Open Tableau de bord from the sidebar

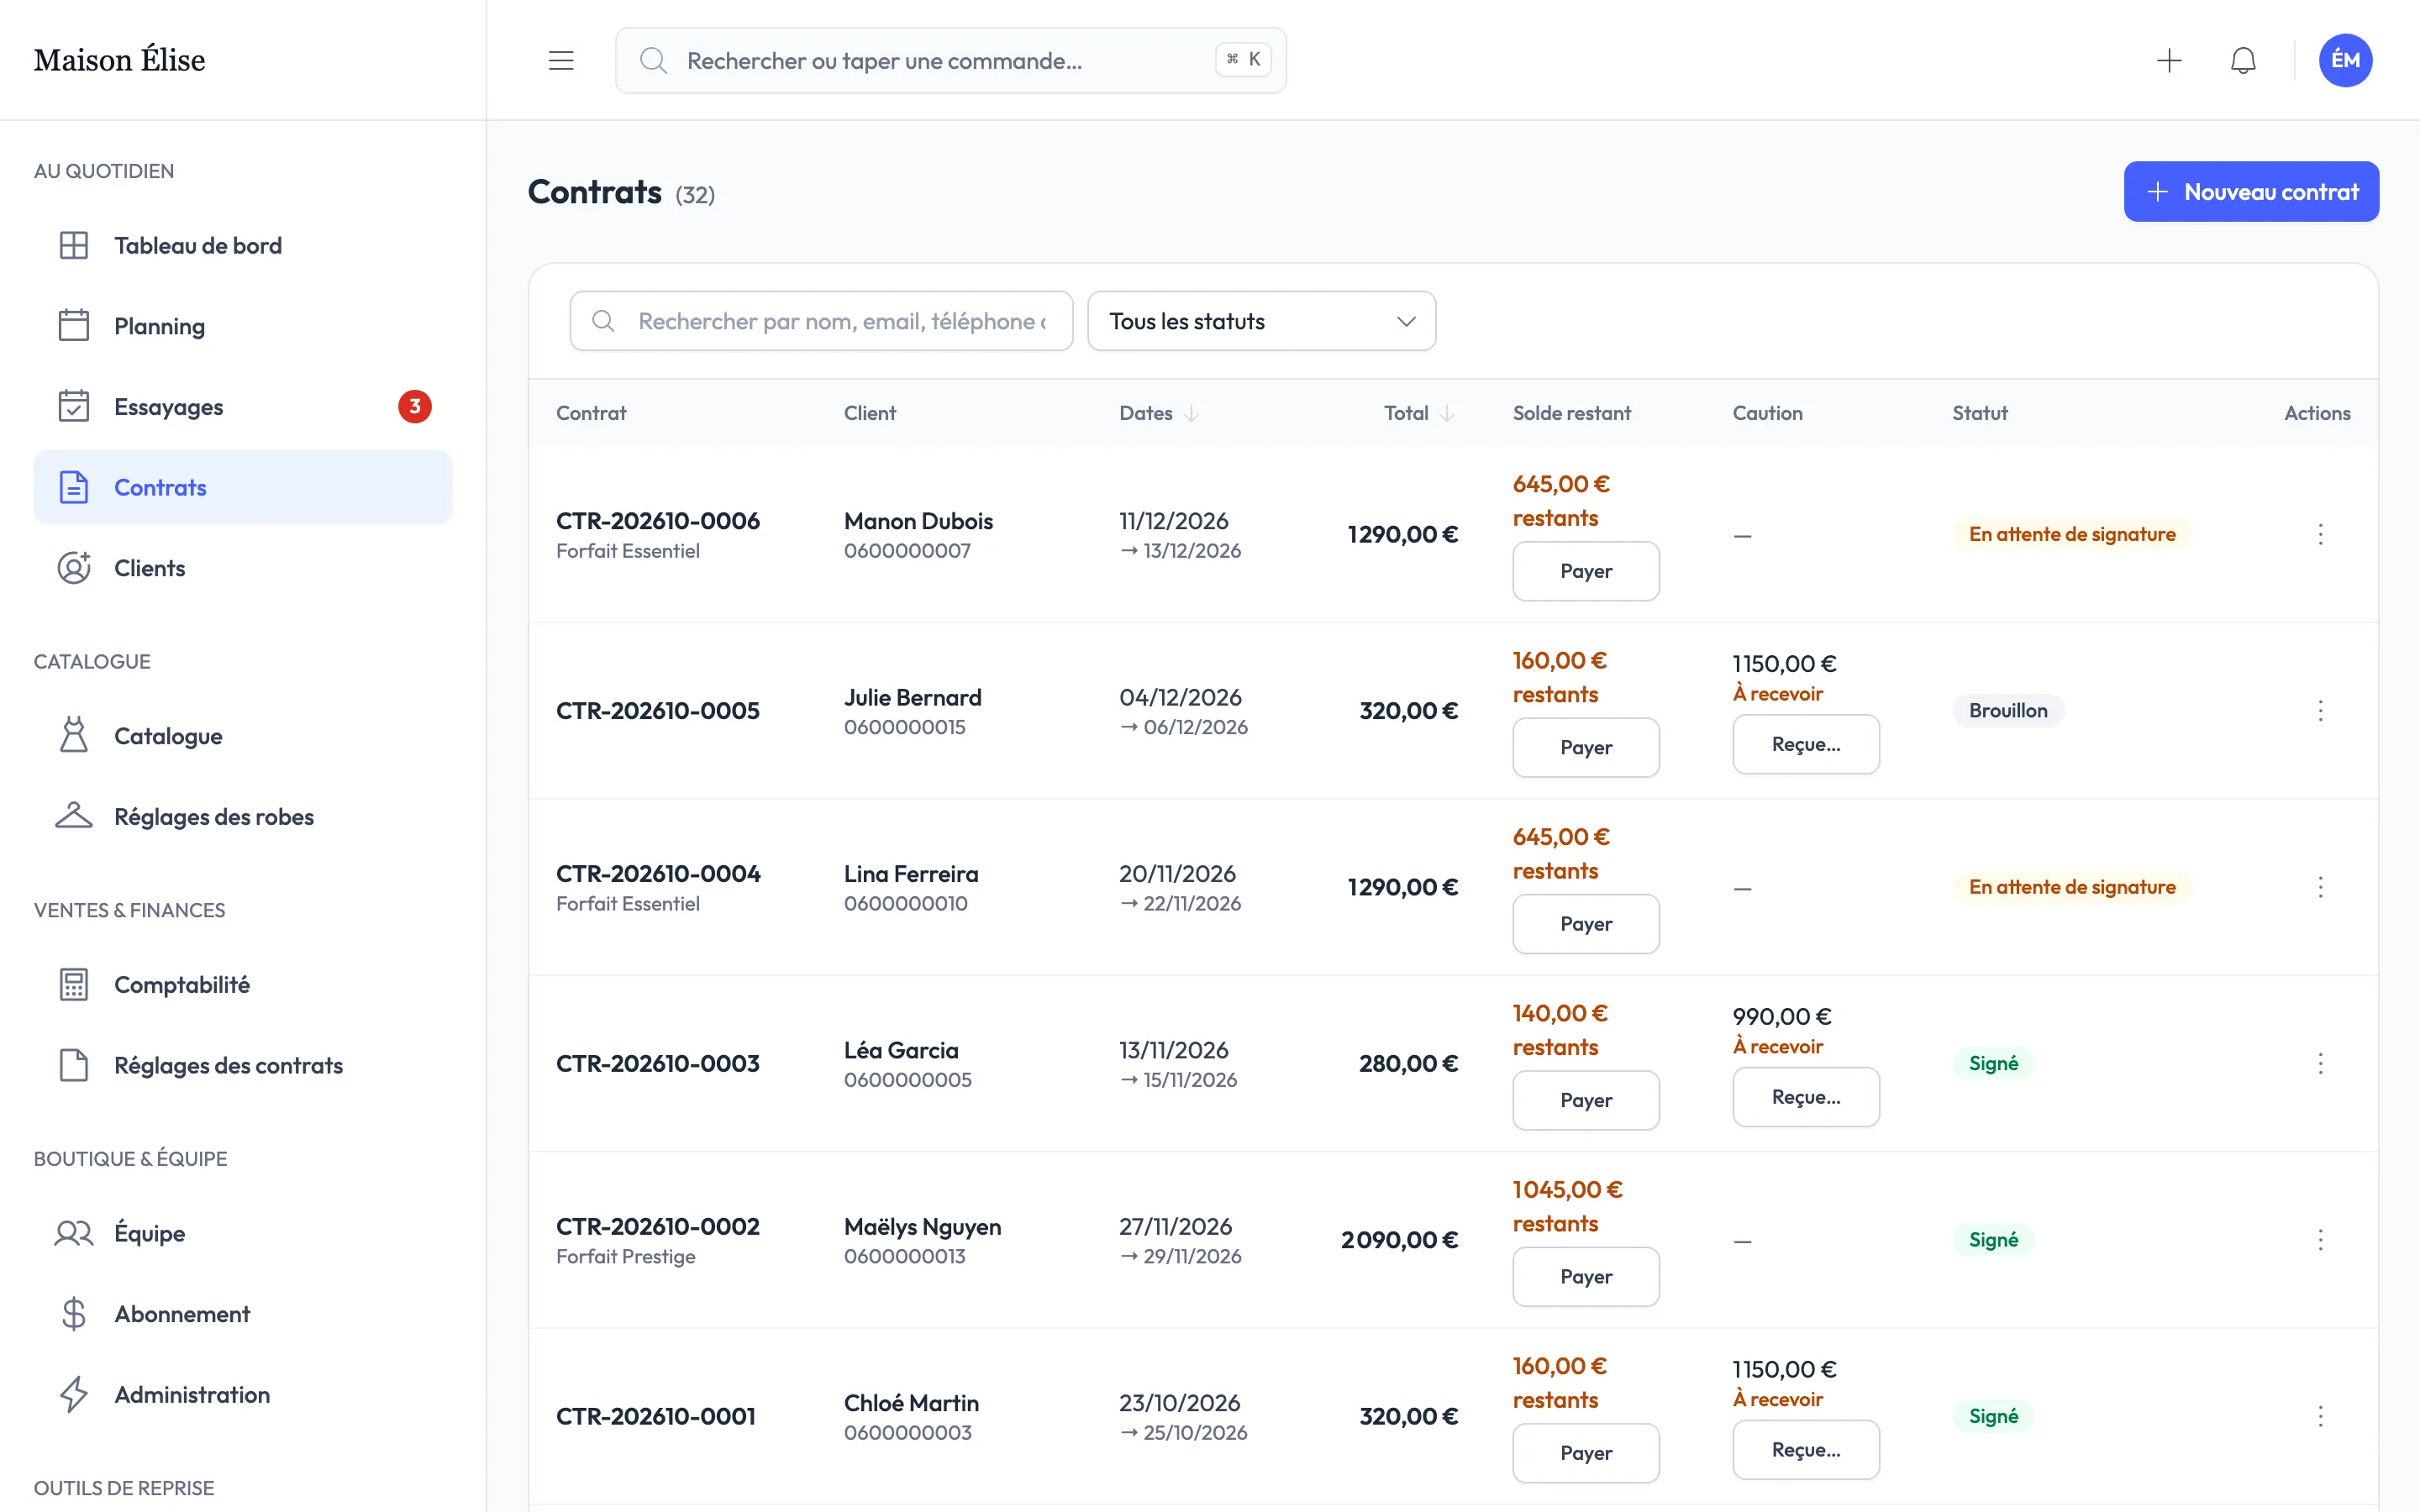click(x=243, y=245)
